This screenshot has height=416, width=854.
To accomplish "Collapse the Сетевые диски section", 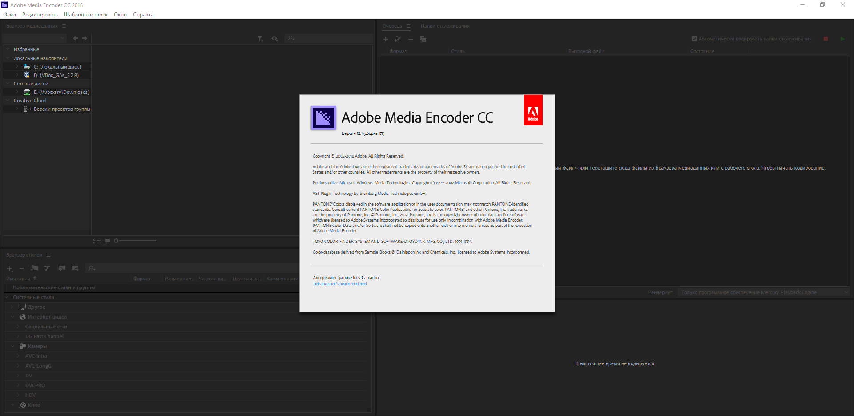I will tap(8, 83).
